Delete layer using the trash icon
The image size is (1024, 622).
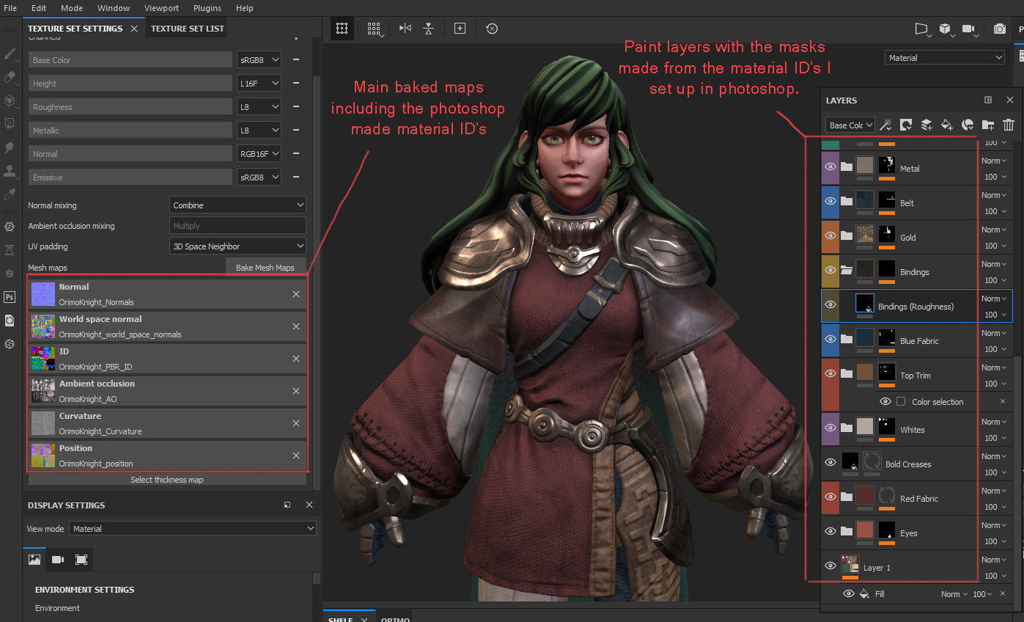tap(1009, 125)
